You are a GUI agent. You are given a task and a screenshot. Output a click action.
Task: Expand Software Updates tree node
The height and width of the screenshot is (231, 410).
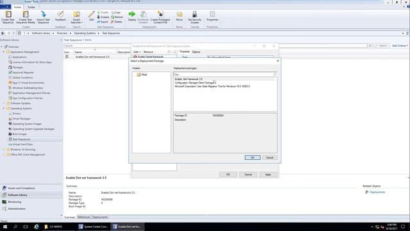point(4,103)
